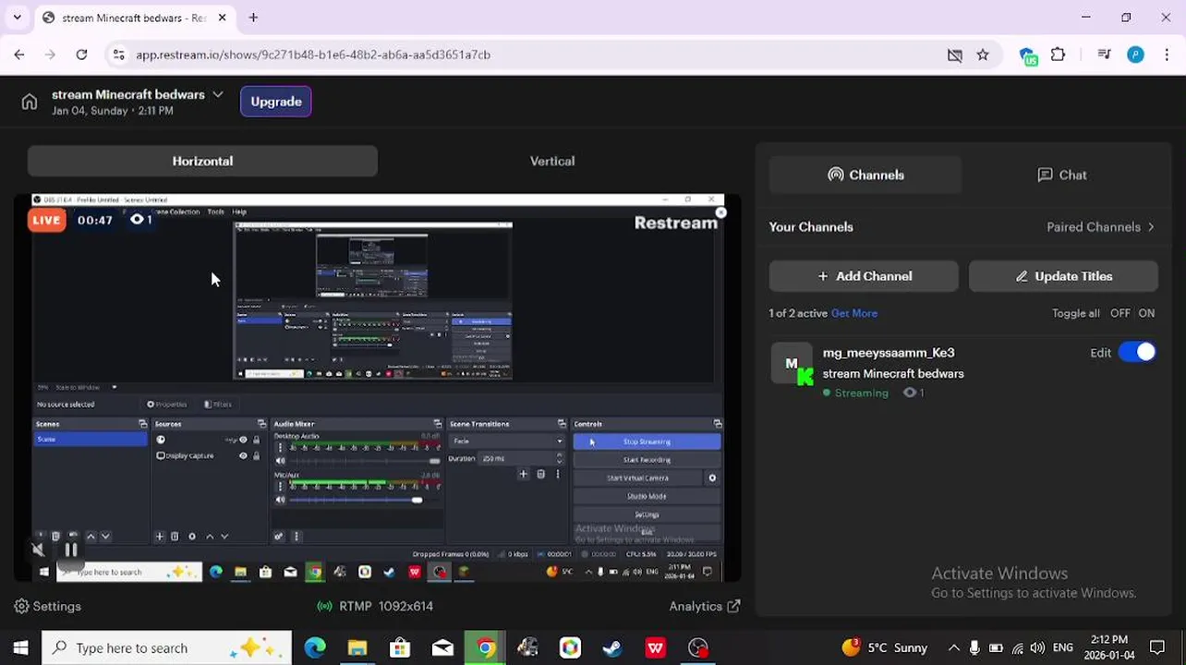Toggle the mg_meeyssaamm_Ke3 channel switch
The image size is (1186, 665).
[1137, 352]
